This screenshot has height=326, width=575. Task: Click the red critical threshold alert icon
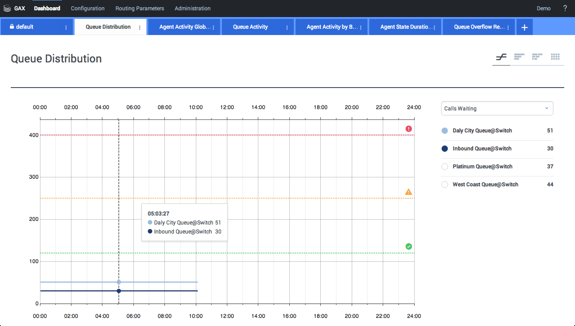click(408, 128)
